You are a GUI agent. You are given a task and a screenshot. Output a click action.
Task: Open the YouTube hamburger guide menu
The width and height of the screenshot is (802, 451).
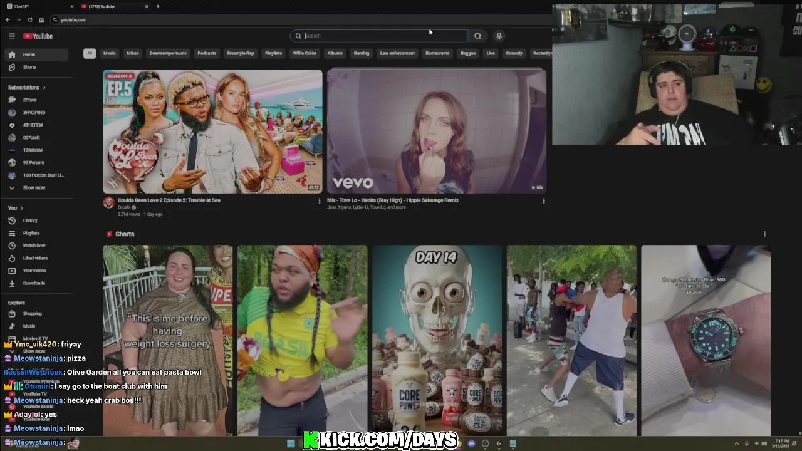(11, 36)
